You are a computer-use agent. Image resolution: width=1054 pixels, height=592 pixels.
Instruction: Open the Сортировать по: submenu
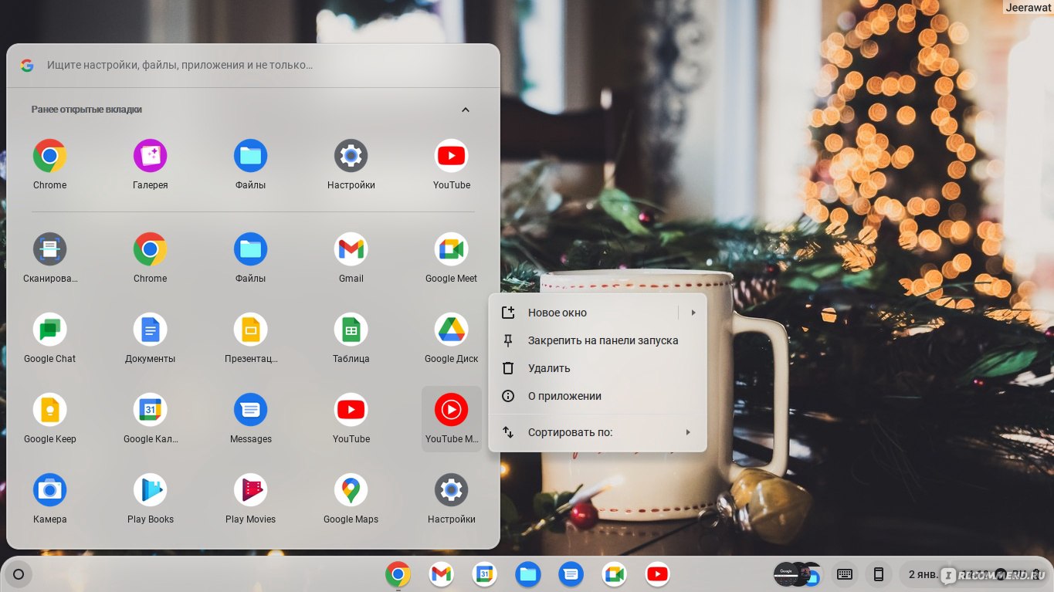(x=598, y=432)
